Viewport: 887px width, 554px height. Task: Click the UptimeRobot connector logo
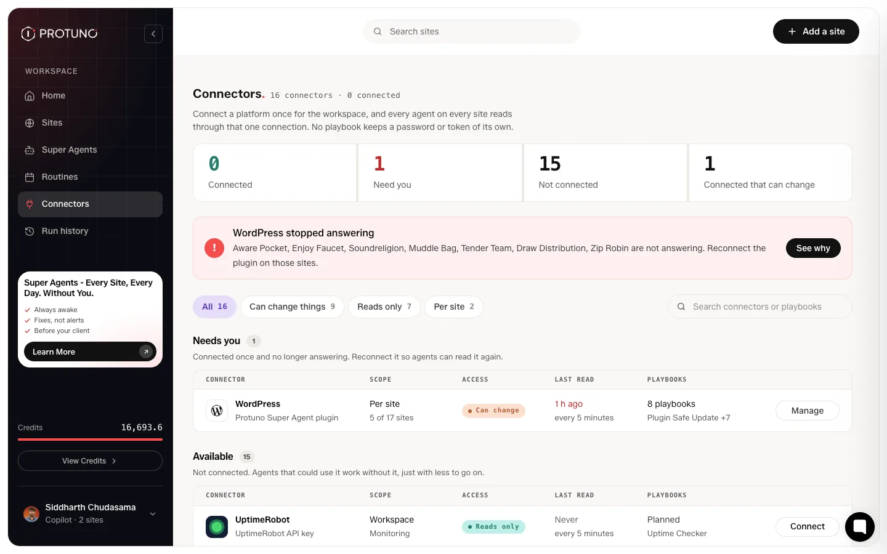(x=217, y=526)
